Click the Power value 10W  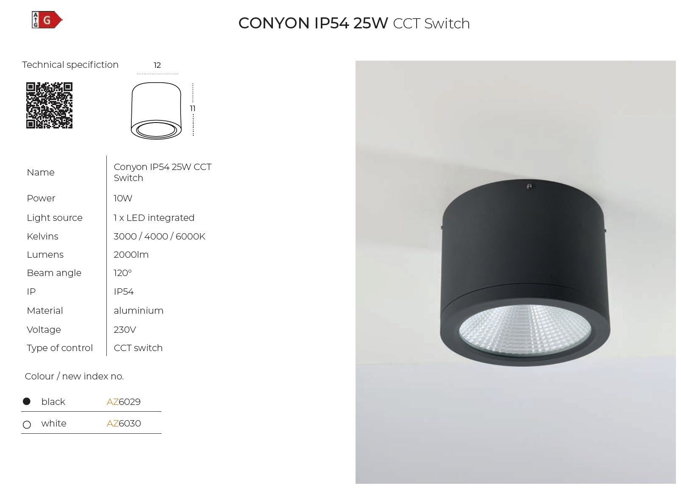pyautogui.click(x=123, y=198)
